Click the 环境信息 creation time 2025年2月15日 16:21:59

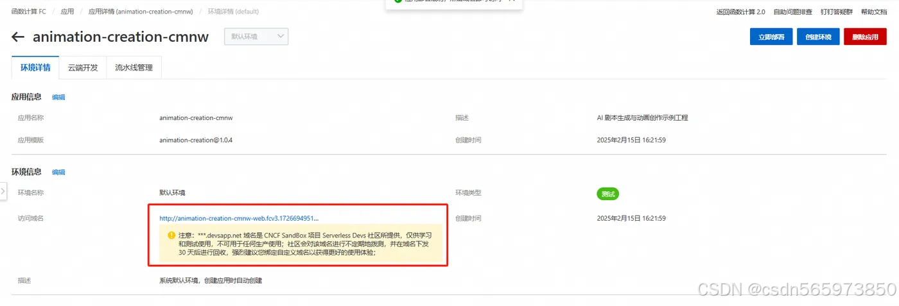(631, 218)
